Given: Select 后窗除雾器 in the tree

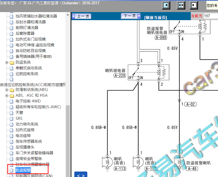Looking at the screenshot, I should tap(25, 33).
